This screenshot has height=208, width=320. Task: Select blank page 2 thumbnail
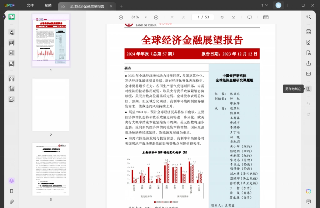[51, 105]
